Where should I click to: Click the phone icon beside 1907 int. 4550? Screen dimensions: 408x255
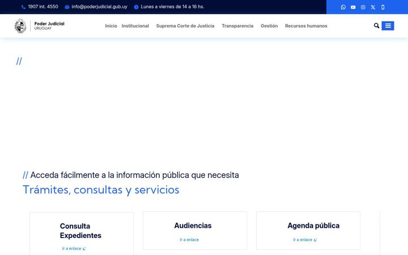tap(23, 7)
